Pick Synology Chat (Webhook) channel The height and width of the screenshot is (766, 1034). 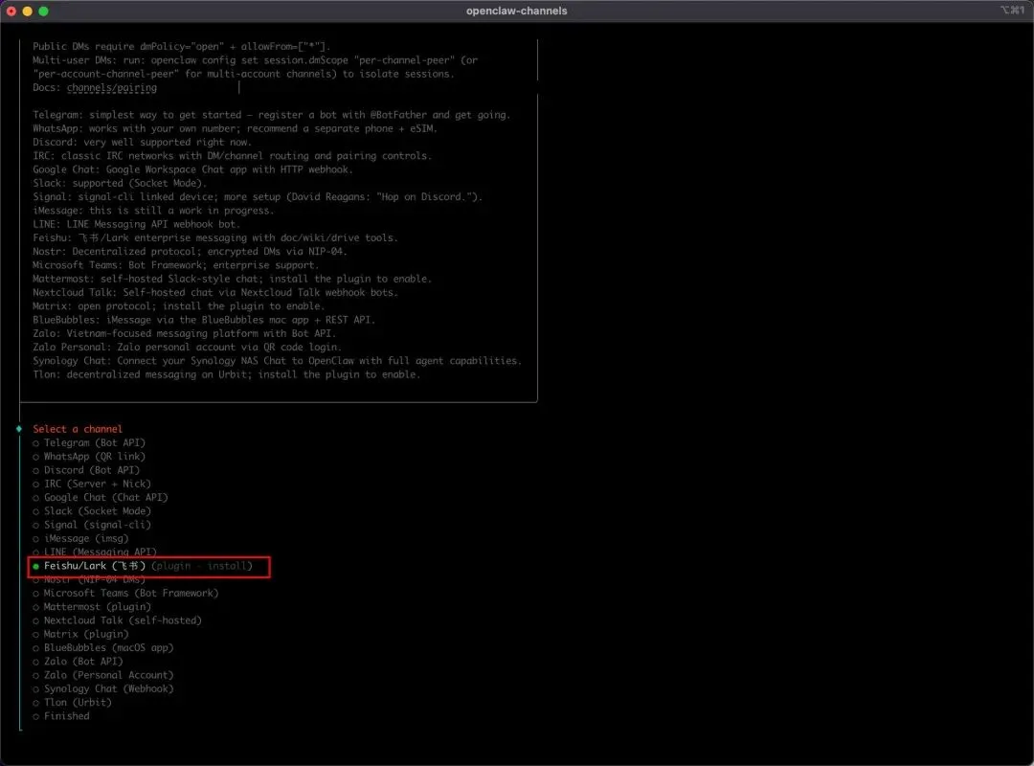tap(102, 688)
